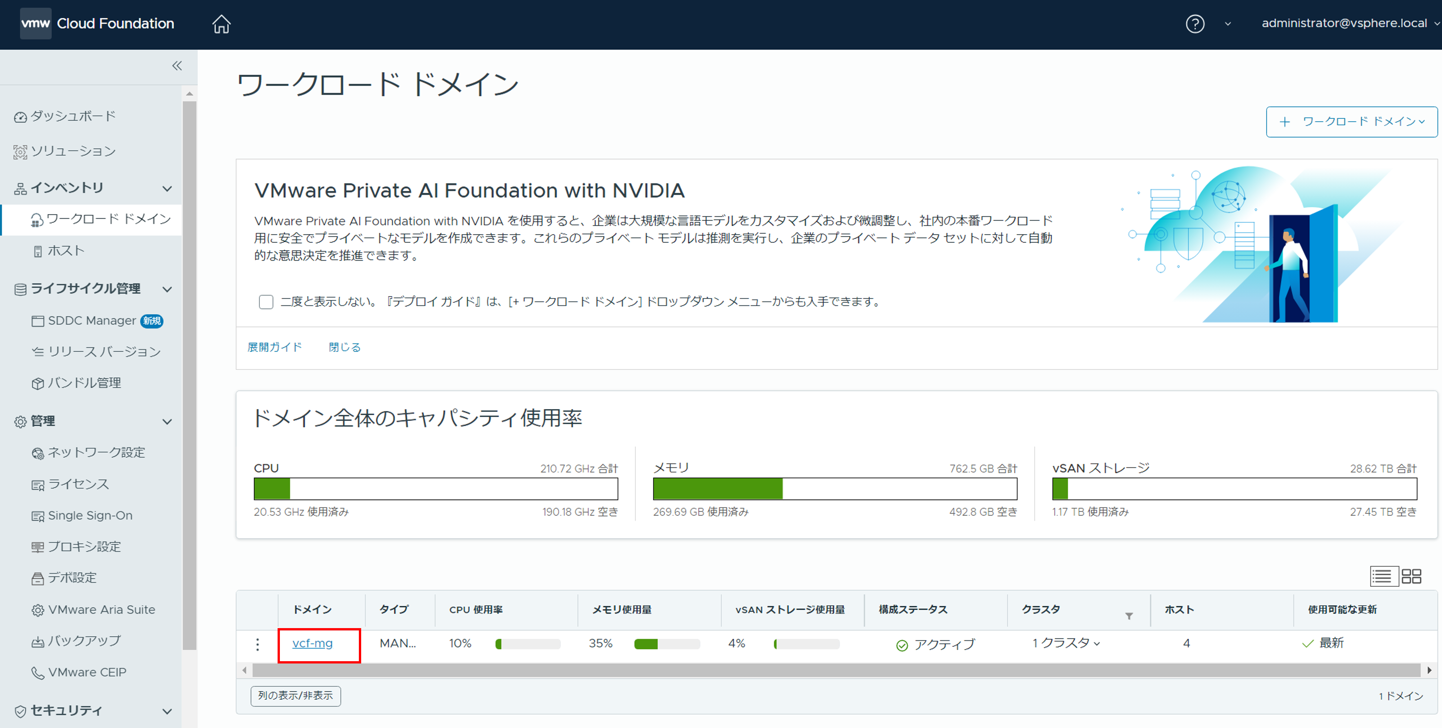Open vcf-mg row actions kebab menu

click(x=258, y=644)
